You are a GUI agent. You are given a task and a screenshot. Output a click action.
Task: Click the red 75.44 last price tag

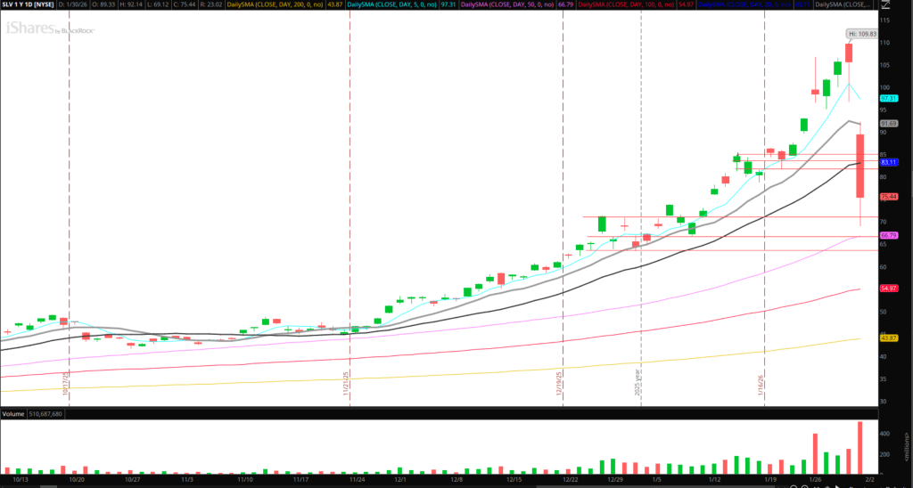click(887, 196)
